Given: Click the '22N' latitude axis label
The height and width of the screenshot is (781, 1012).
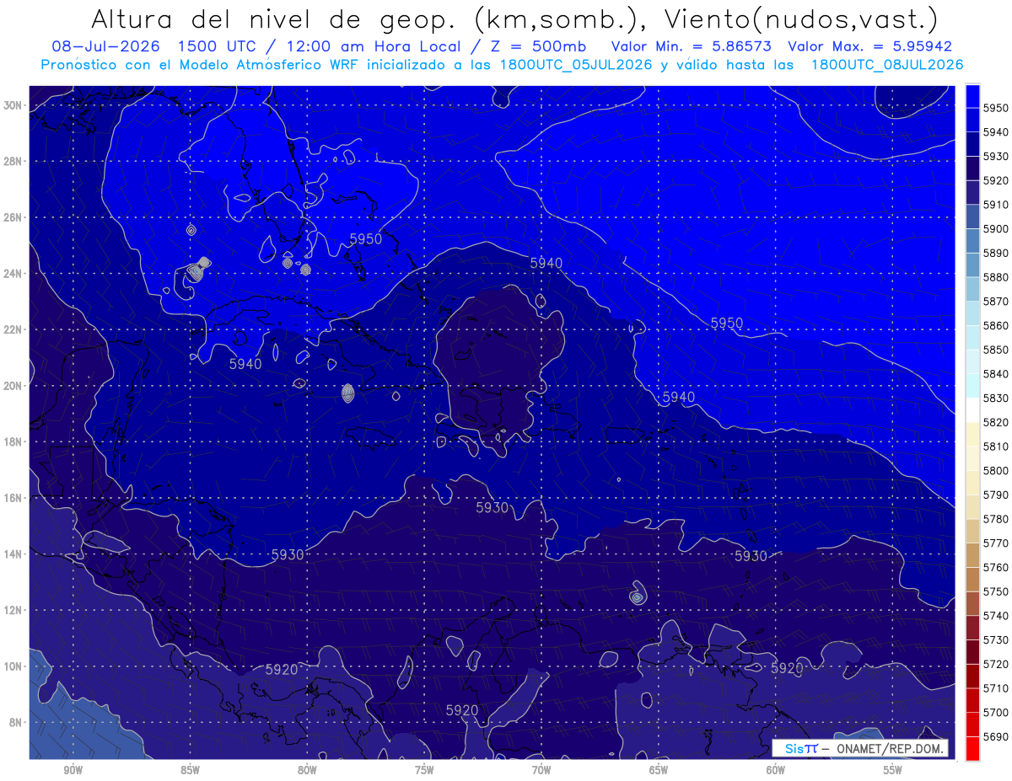Looking at the screenshot, I should (13, 329).
